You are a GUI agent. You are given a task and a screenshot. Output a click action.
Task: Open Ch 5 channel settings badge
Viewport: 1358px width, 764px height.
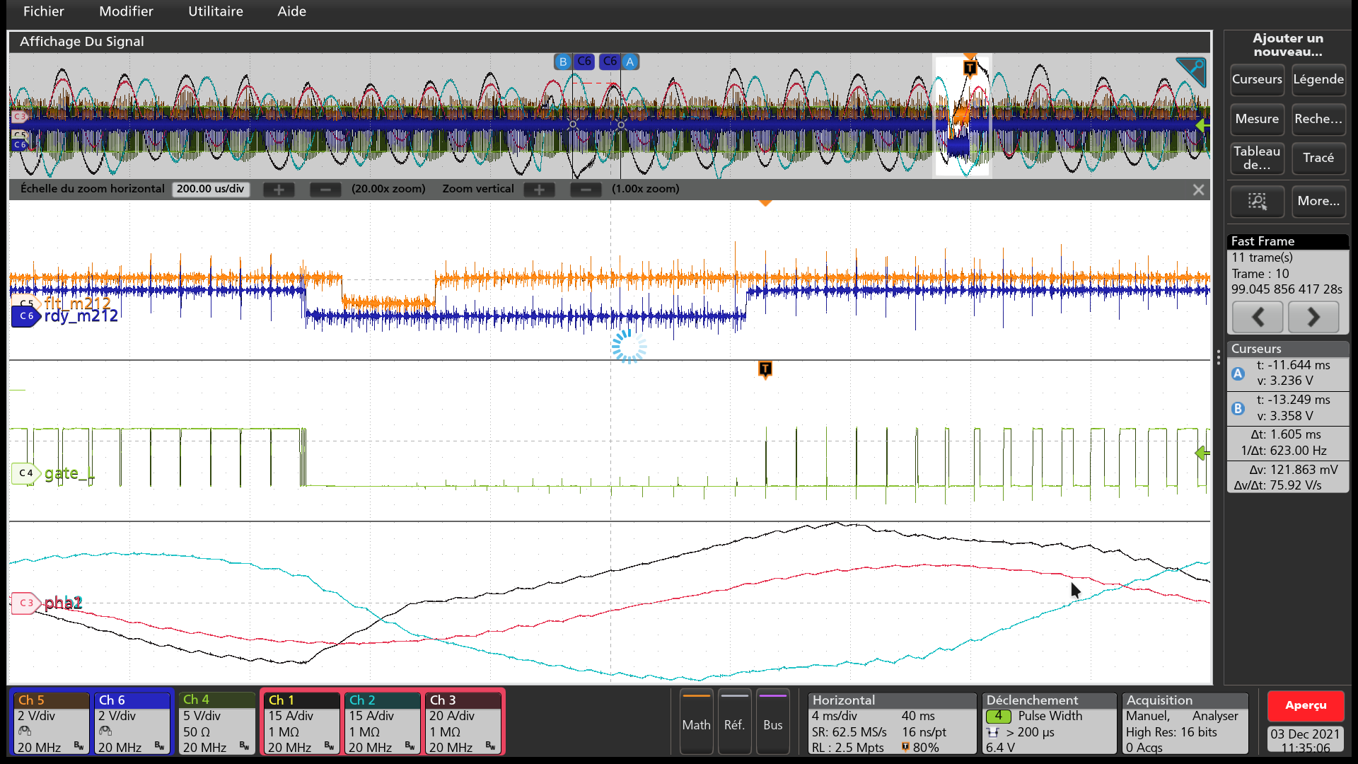click(51, 723)
